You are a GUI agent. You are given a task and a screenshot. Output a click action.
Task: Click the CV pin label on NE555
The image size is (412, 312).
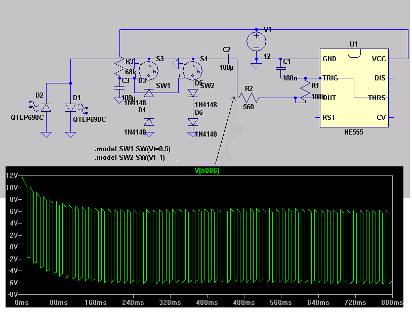tap(381, 117)
